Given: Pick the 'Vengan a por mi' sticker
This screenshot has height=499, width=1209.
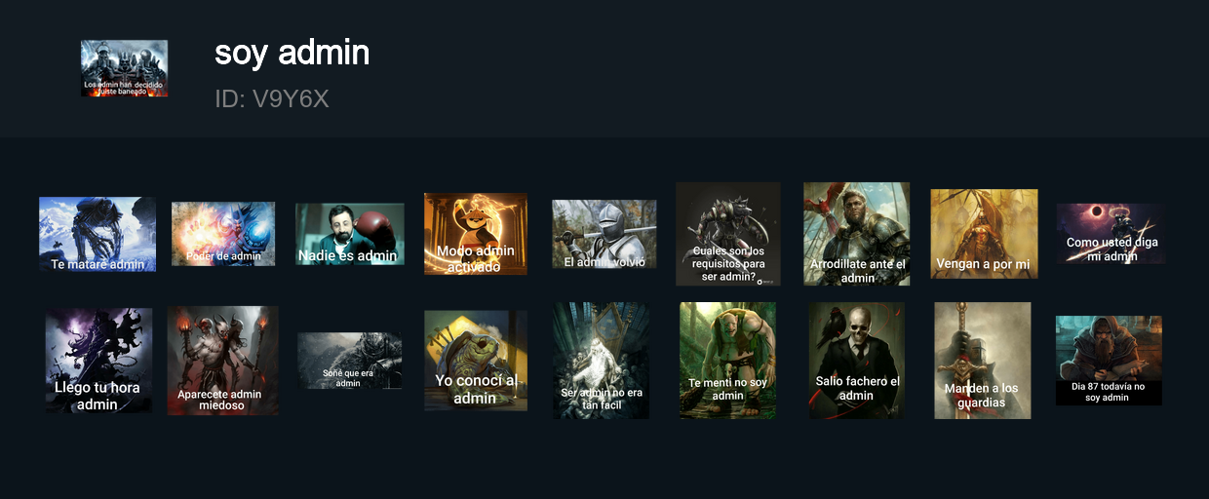Looking at the screenshot, I should (x=984, y=234).
